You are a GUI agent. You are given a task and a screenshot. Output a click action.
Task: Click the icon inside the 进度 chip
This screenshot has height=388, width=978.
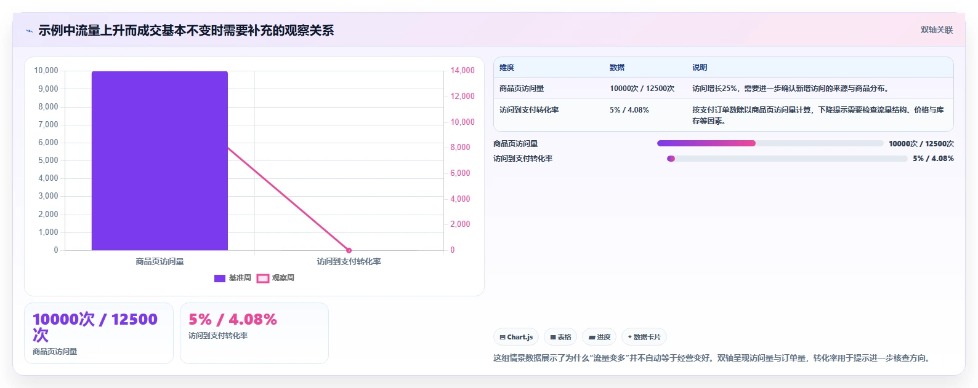tap(592, 338)
